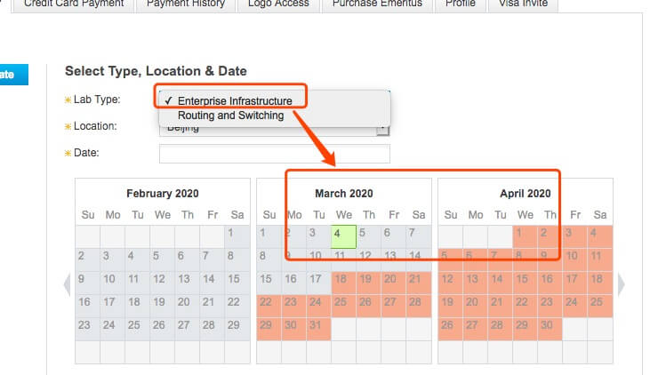The image size is (650, 375).
Task: Pick April 1 on the calendar
Action: pyautogui.click(x=525, y=234)
